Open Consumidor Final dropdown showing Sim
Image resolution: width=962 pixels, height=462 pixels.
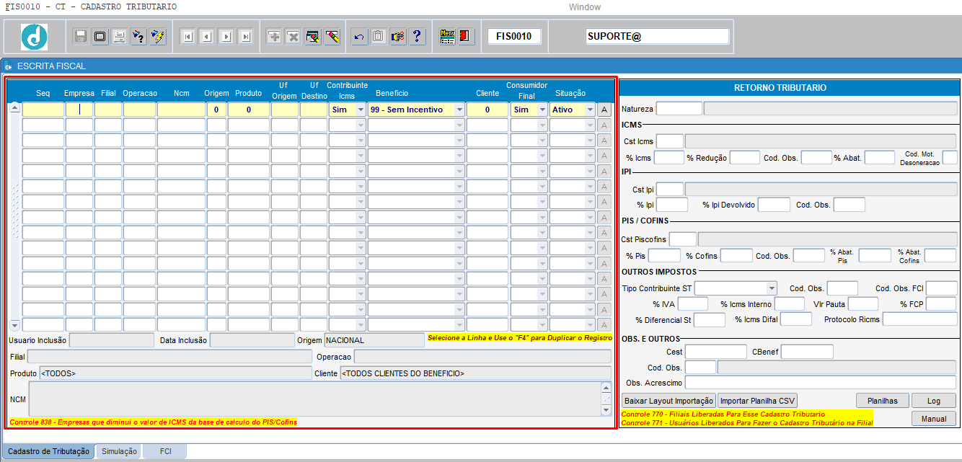(542, 110)
